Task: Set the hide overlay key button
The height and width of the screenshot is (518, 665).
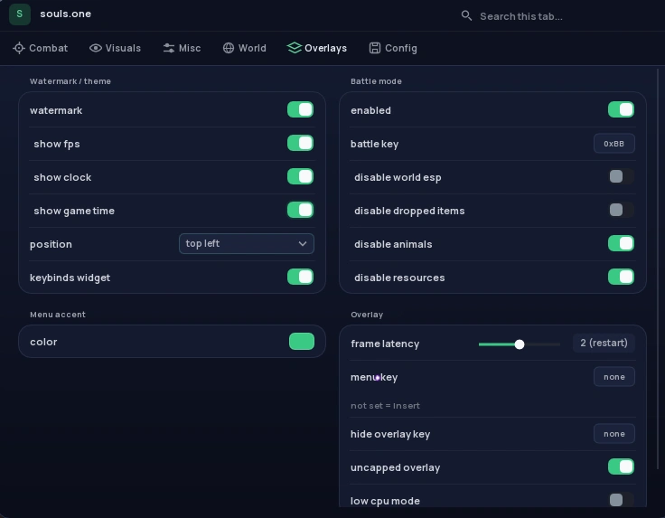Action: pos(614,434)
